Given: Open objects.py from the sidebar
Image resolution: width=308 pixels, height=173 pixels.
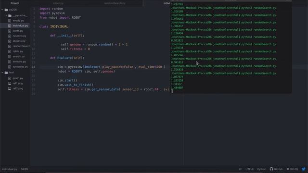Looking at the screenshot, I should (19, 41).
